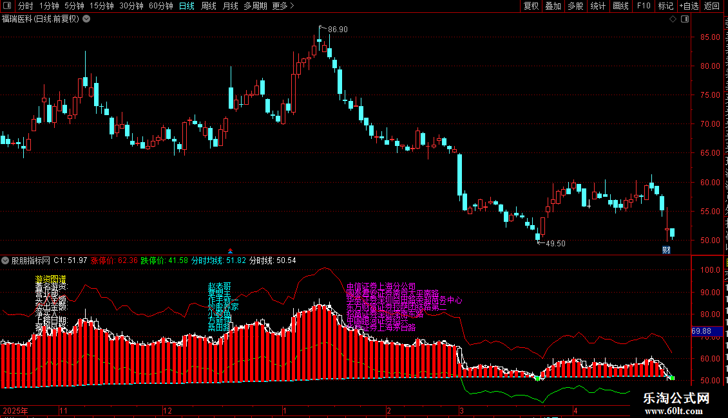Activate the 画线 drawing tool
The width and height of the screenshot is (728, 418).
[x=620, y=6]
